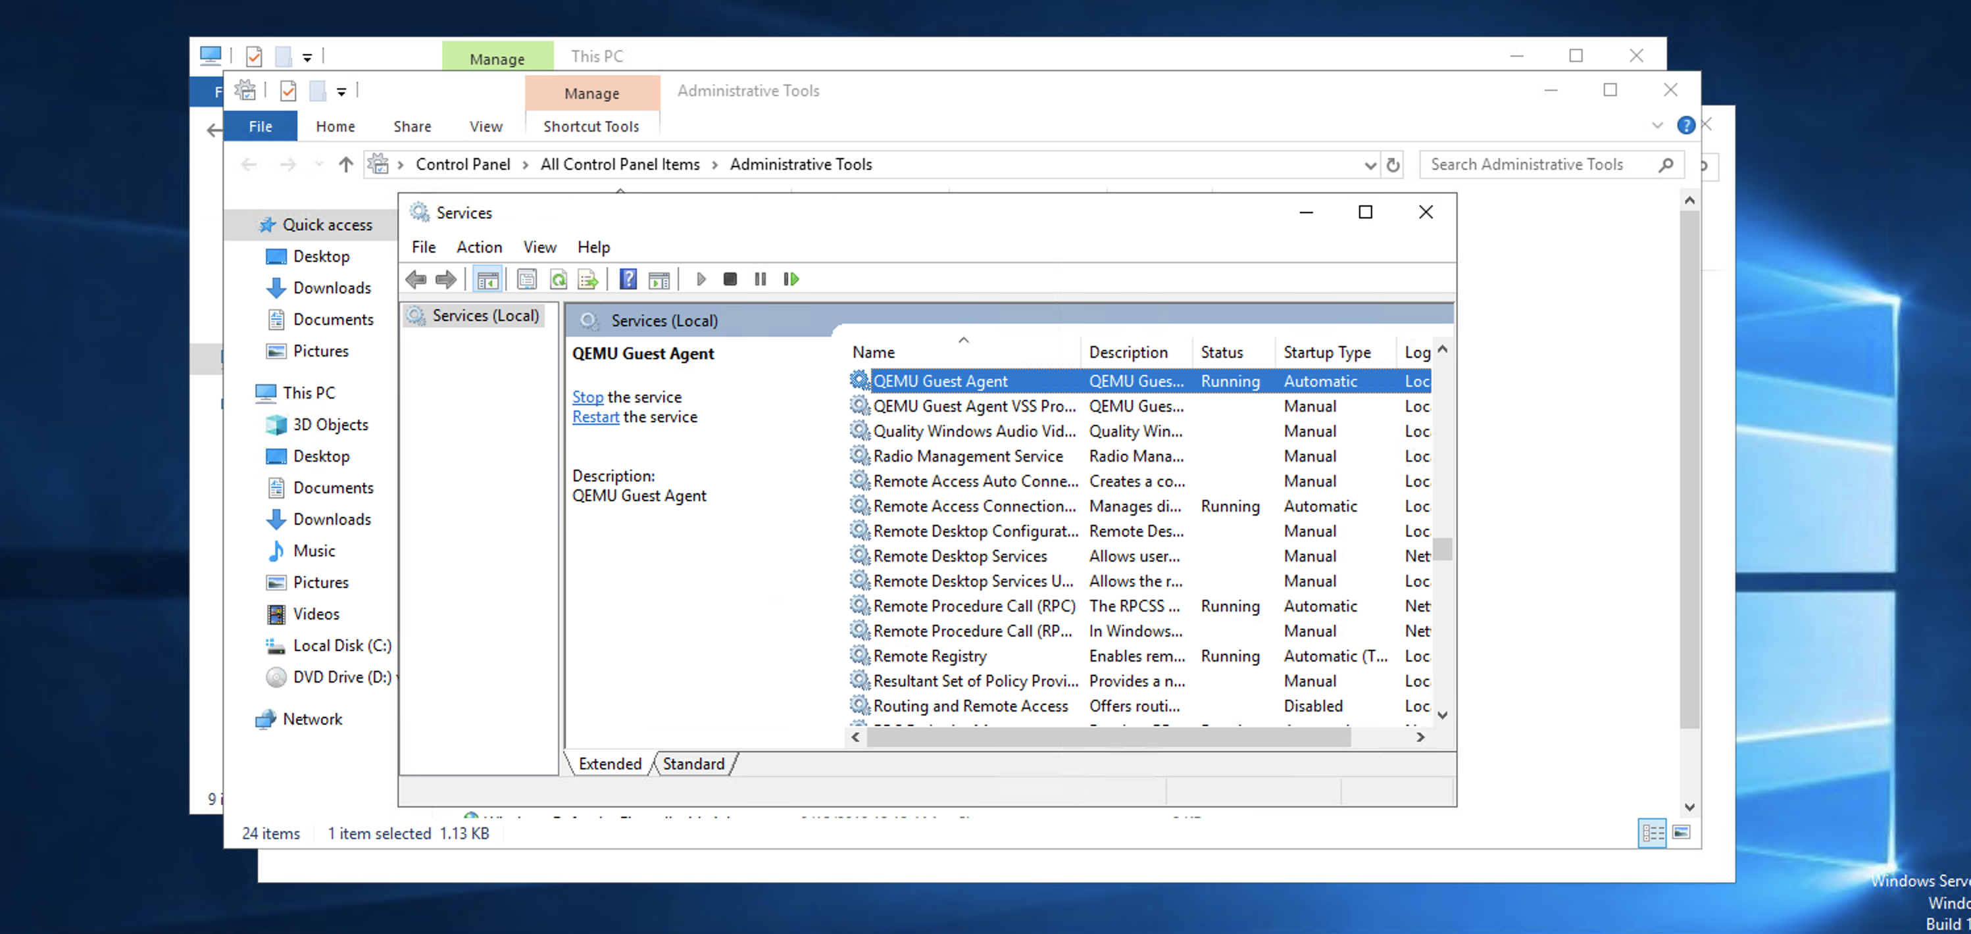Open the Properties toolbar icon in Services
1971x934 pixels.
point(526,279)
